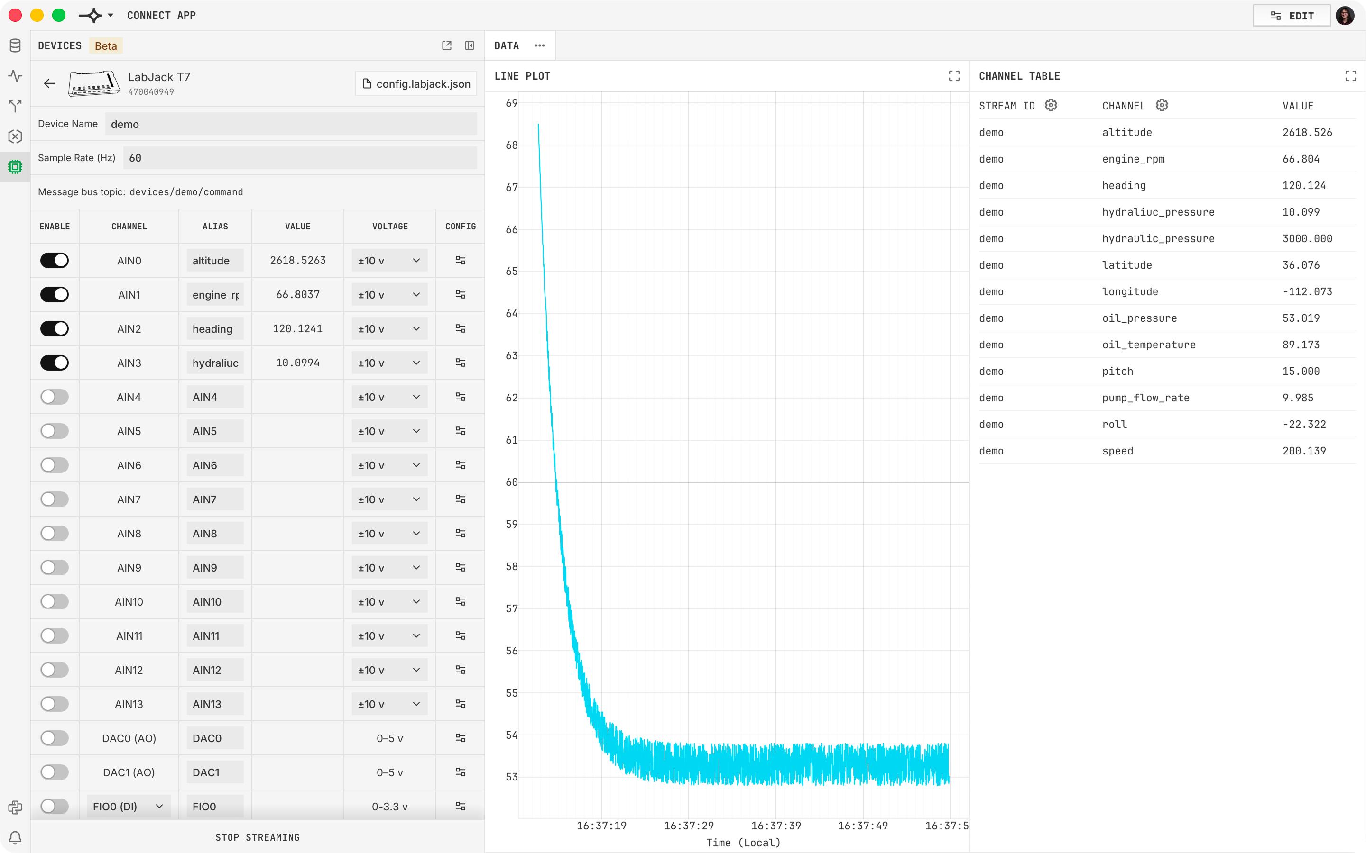Disable the AIN0 altitude channel toggle
Screen dimensions: 1366x853
pos(54,260)
